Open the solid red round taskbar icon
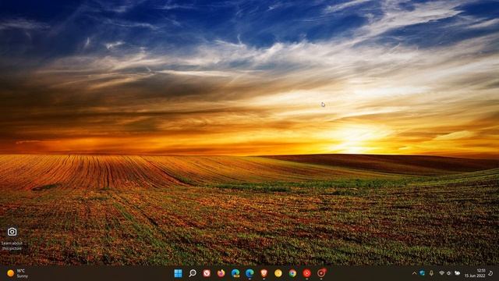 pos(306,273)
